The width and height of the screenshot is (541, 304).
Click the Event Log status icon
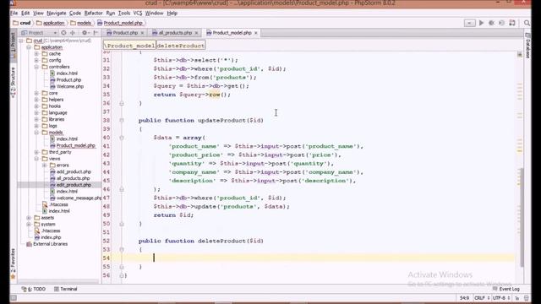(506, 289)
